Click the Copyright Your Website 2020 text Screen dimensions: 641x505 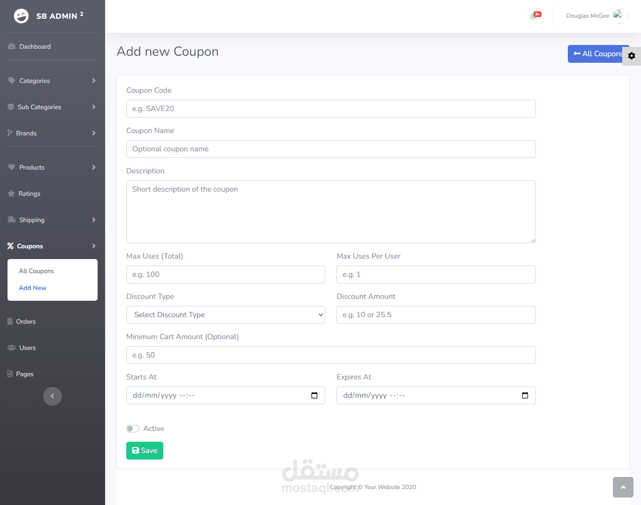click(373, 487)
